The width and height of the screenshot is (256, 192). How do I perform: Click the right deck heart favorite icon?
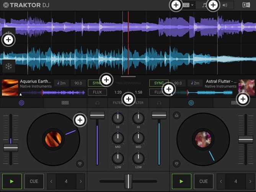pos(176,163)
